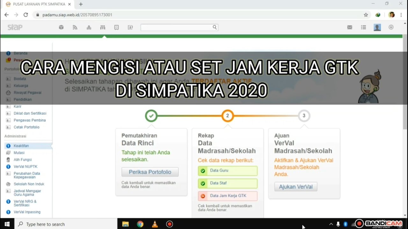Open the Data Guru recap row
Image resolution: width=408 pixels, height=229 pixels.
tap(228, 170)
